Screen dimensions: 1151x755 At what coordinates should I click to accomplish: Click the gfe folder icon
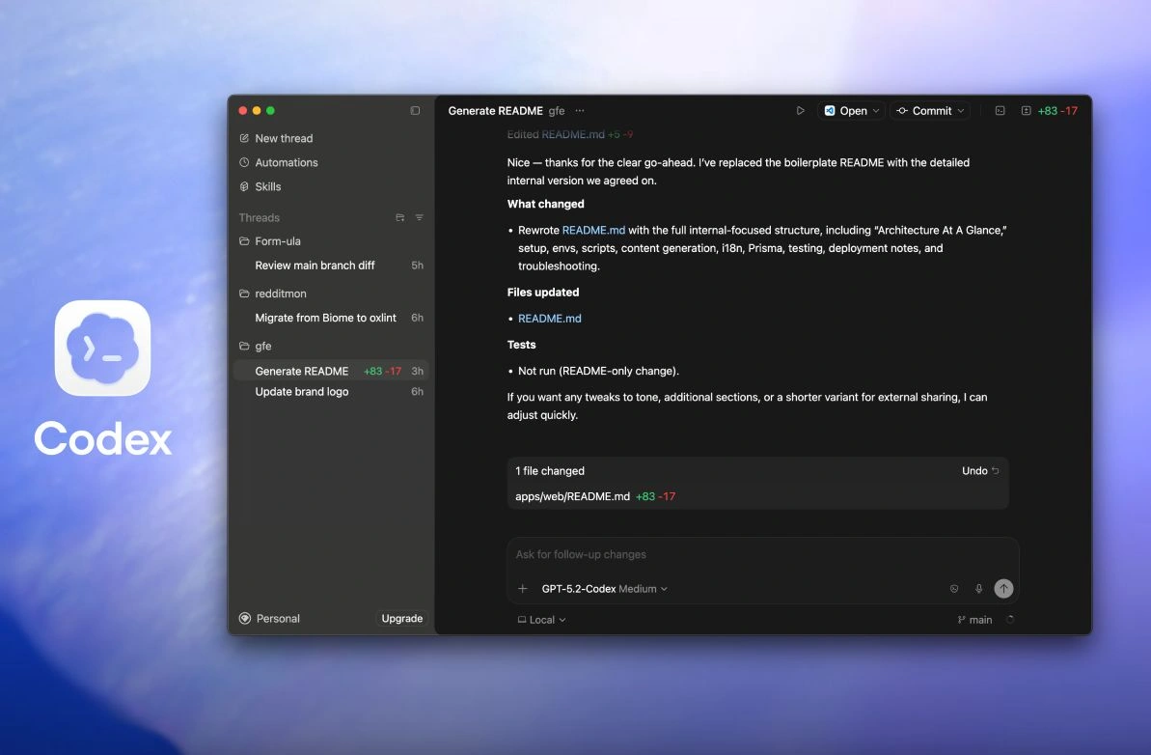[244, 346]
